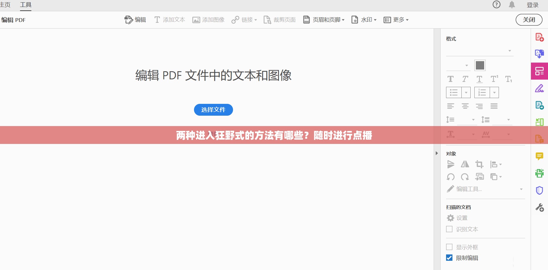Switch to the 工具 tab
The image size is (548, 270).
26,5
